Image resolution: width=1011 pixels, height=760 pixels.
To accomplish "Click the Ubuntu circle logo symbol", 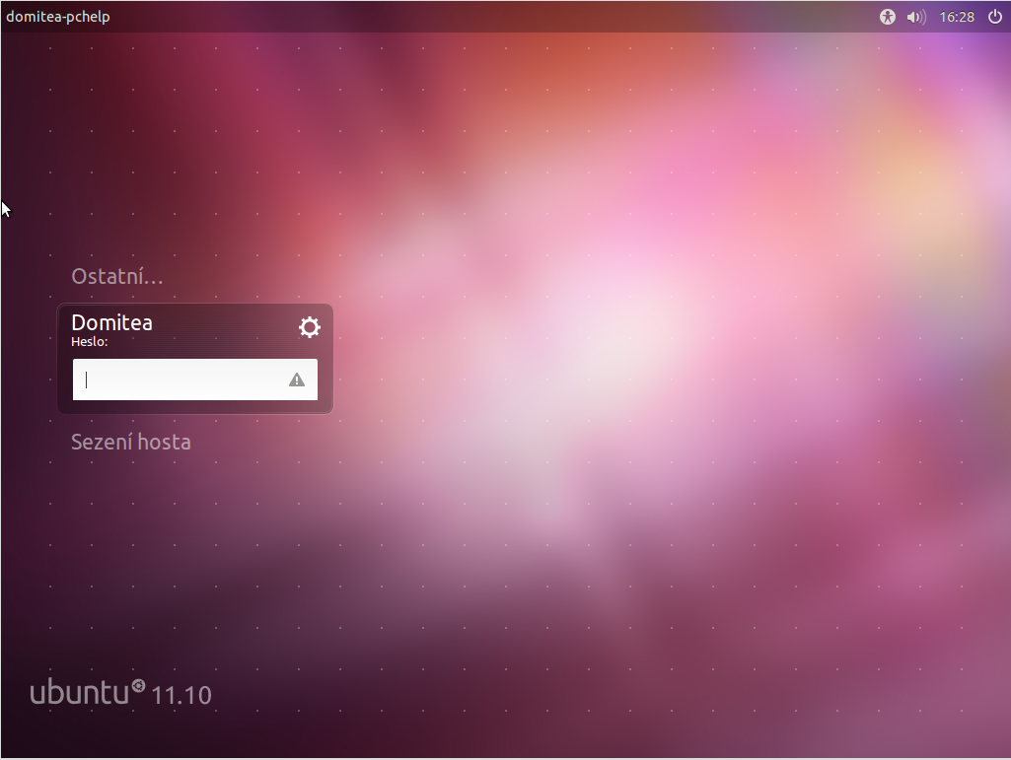I will [138, 686].
